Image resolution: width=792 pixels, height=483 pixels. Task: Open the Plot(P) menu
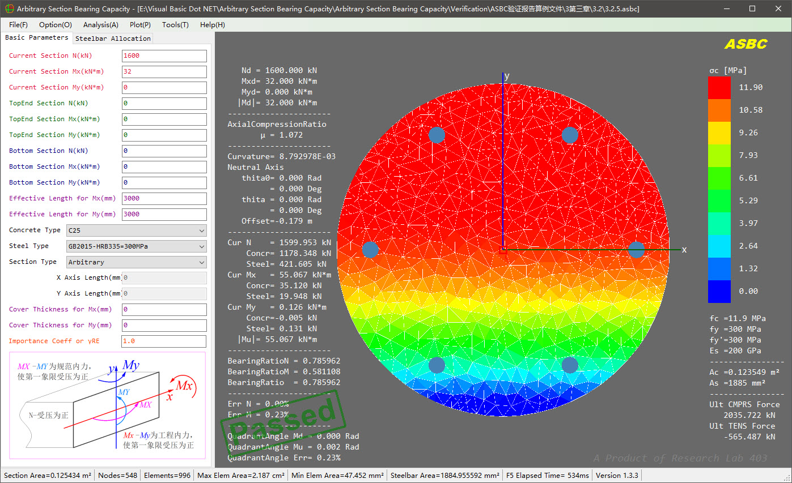point(140,25)
